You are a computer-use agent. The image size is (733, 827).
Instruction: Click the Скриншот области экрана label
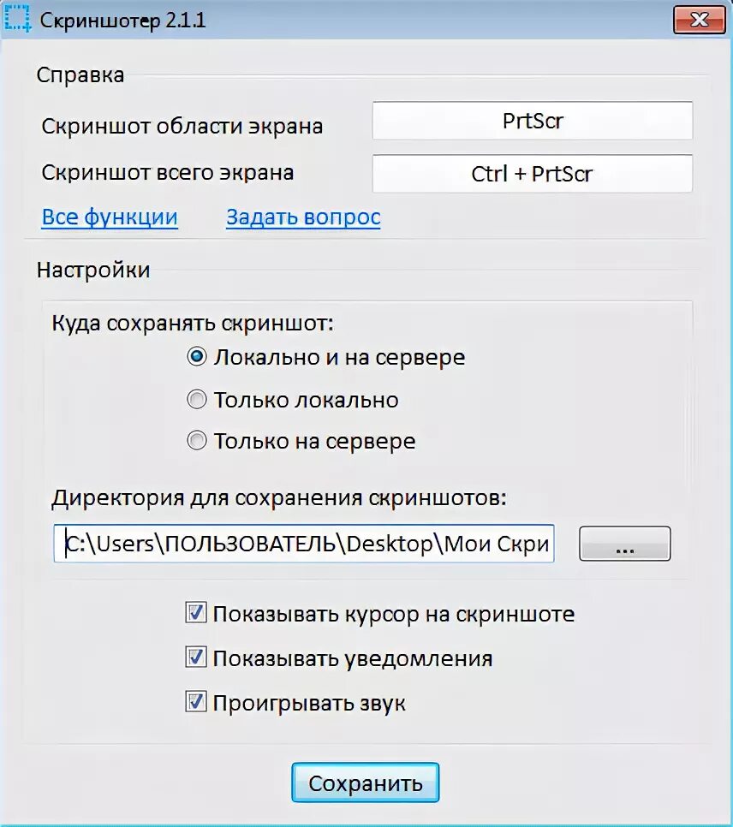pyautogui.click(x=182, y=127)
